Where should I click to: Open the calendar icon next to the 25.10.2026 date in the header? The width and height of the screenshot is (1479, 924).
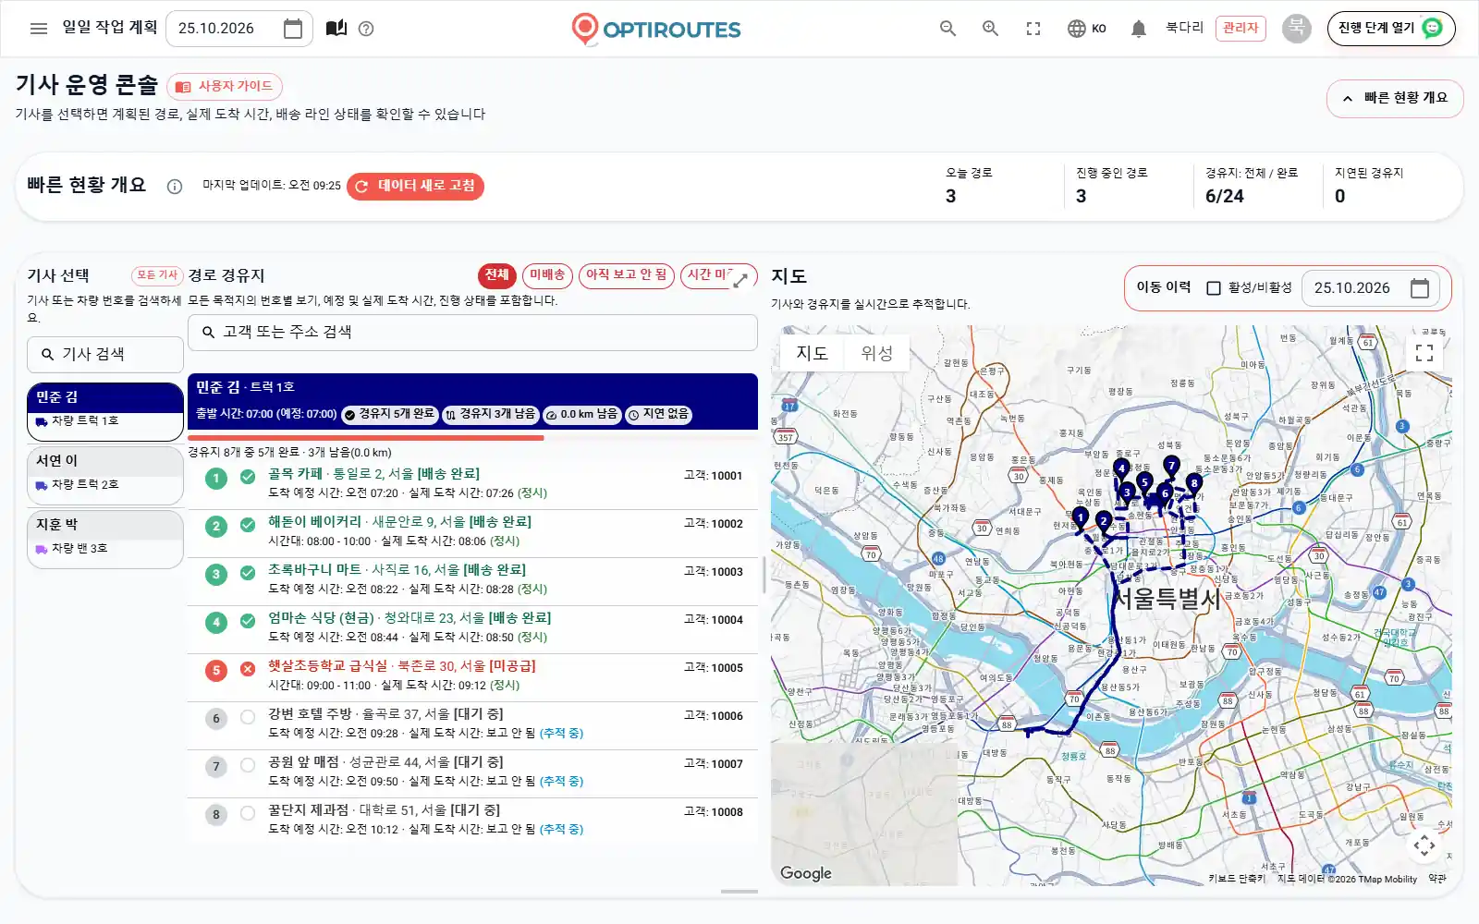click(292, 29)
